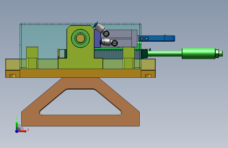The image size is (228, 148).
Task: Select the left olive post block
Action: click(32, 58)
